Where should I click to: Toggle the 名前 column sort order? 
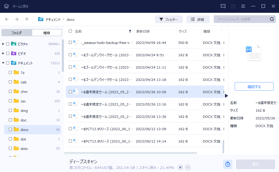coord(78,31)
